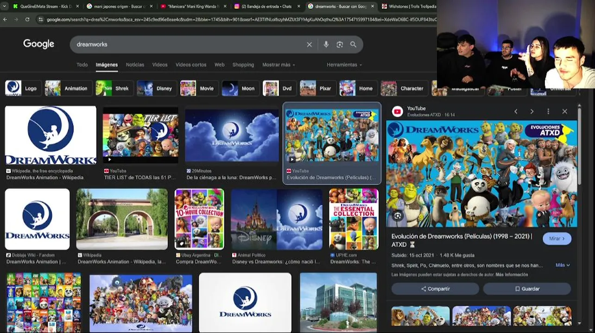The height and width of the screenshot is (333, 595).
Task: Reload the page with the refresh icon
Action: pyautogui.click(x=27, y=19)
